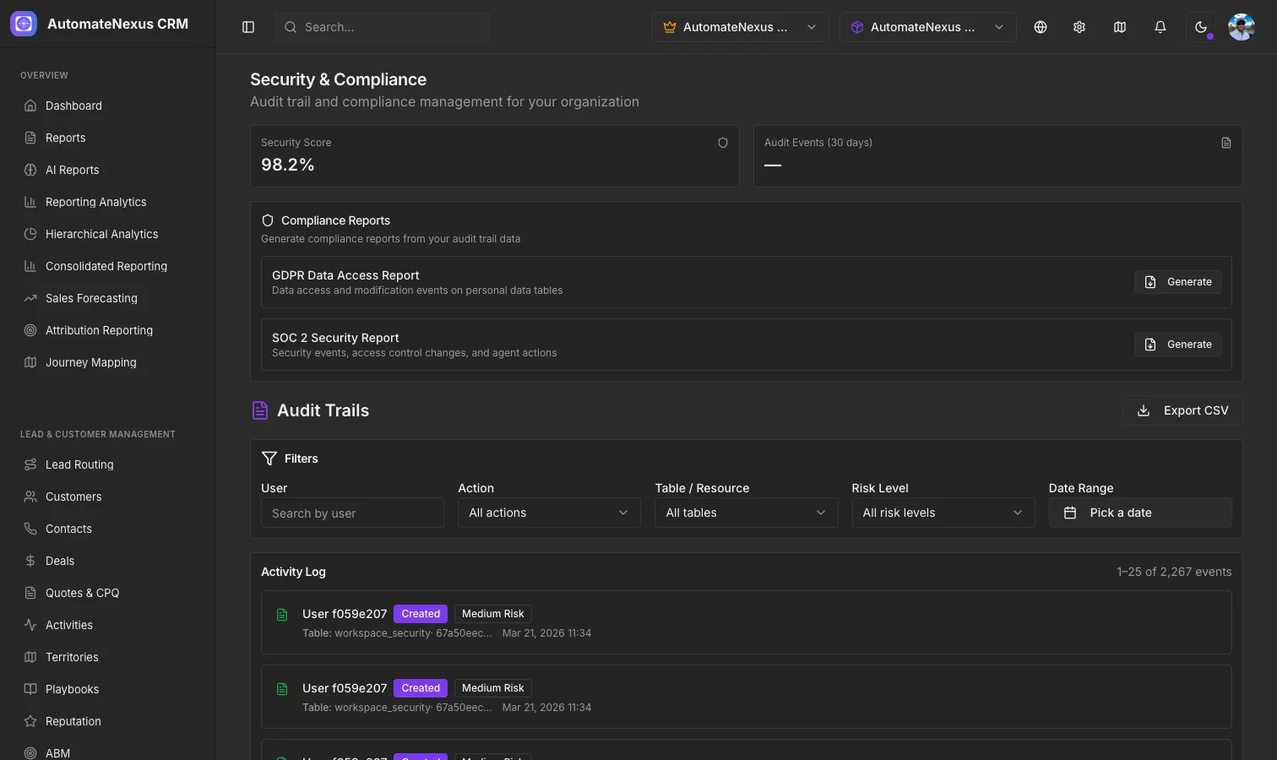Click the 1–25 of 2,267 events text

pos(1174,572)
